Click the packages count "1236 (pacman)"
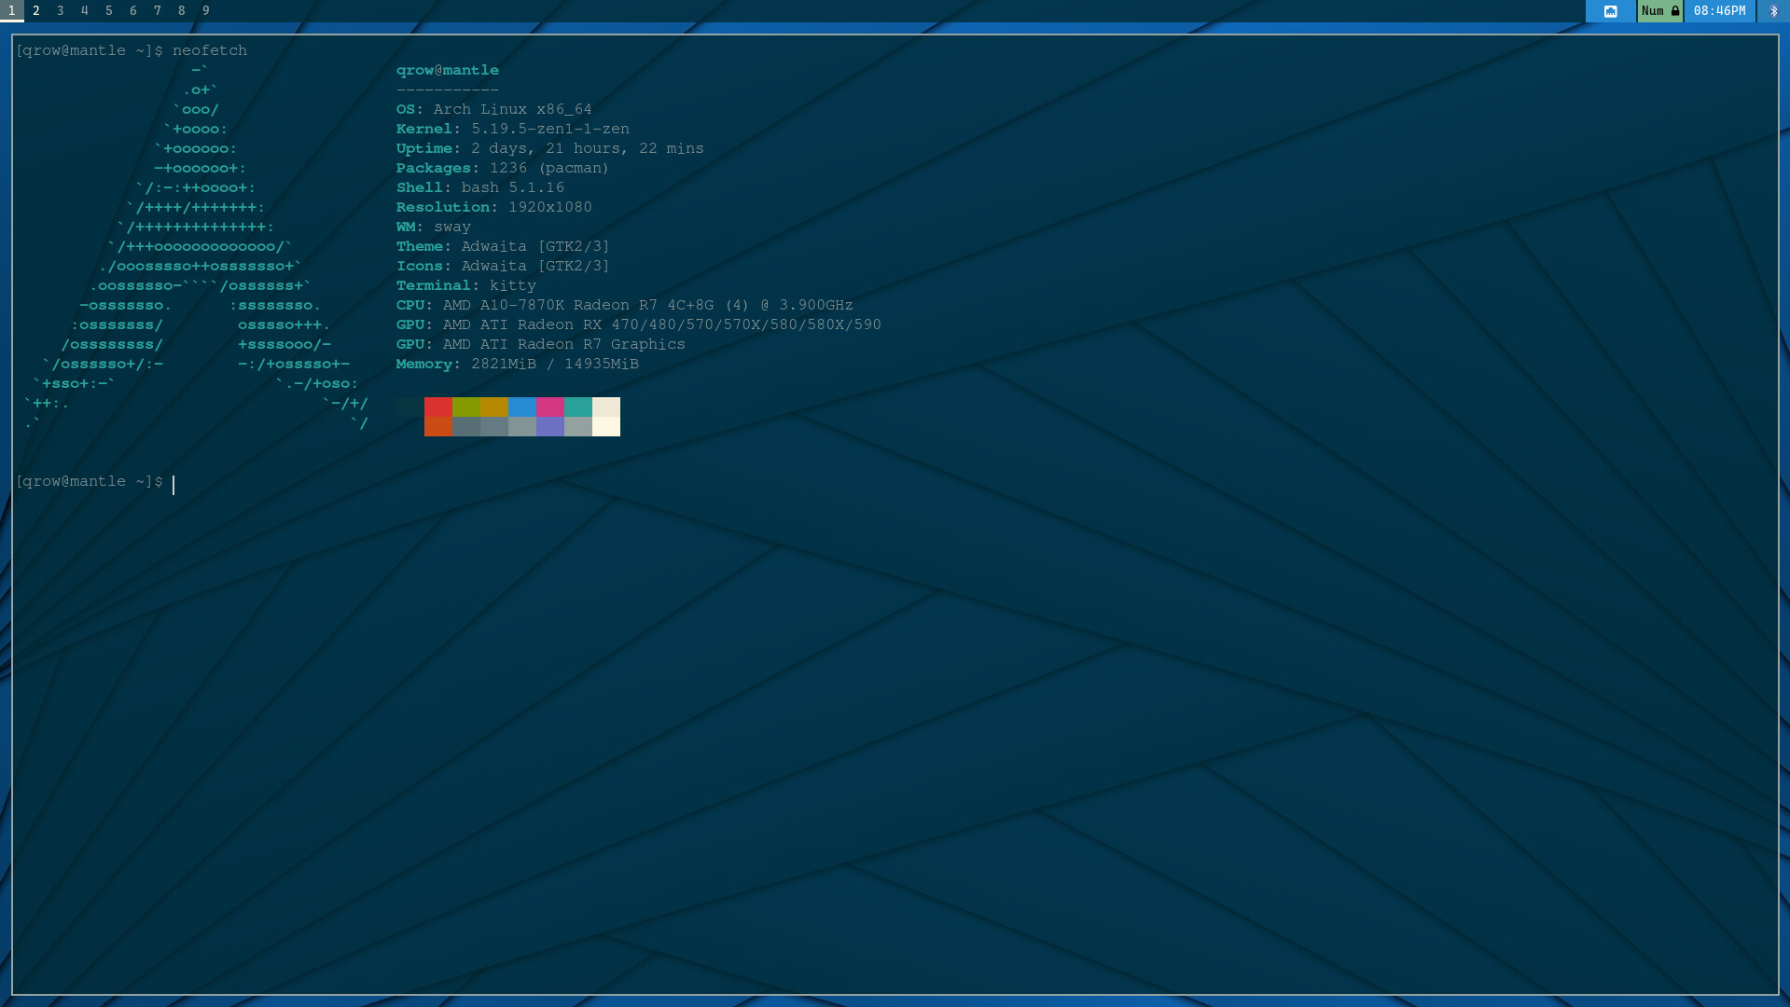Screen dimensions: 1790x1007 coord(549,168)
